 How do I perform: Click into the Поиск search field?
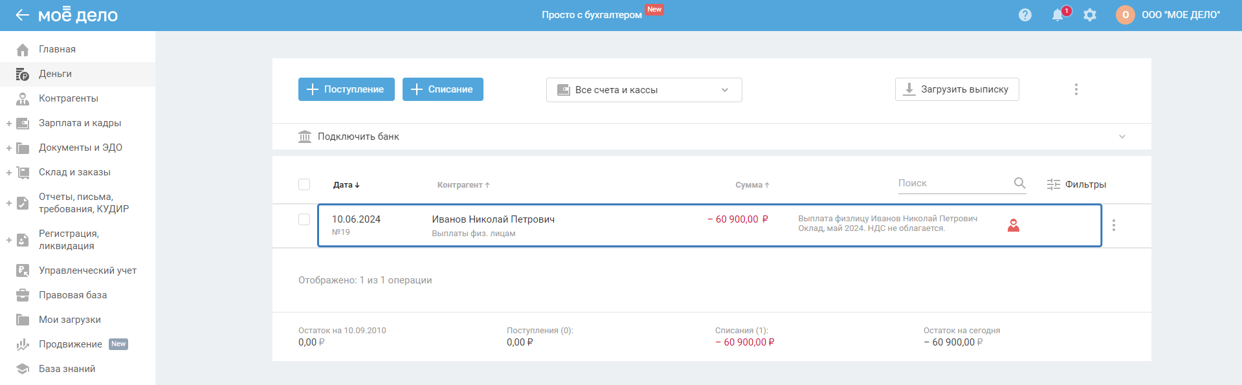click(951, 183)
